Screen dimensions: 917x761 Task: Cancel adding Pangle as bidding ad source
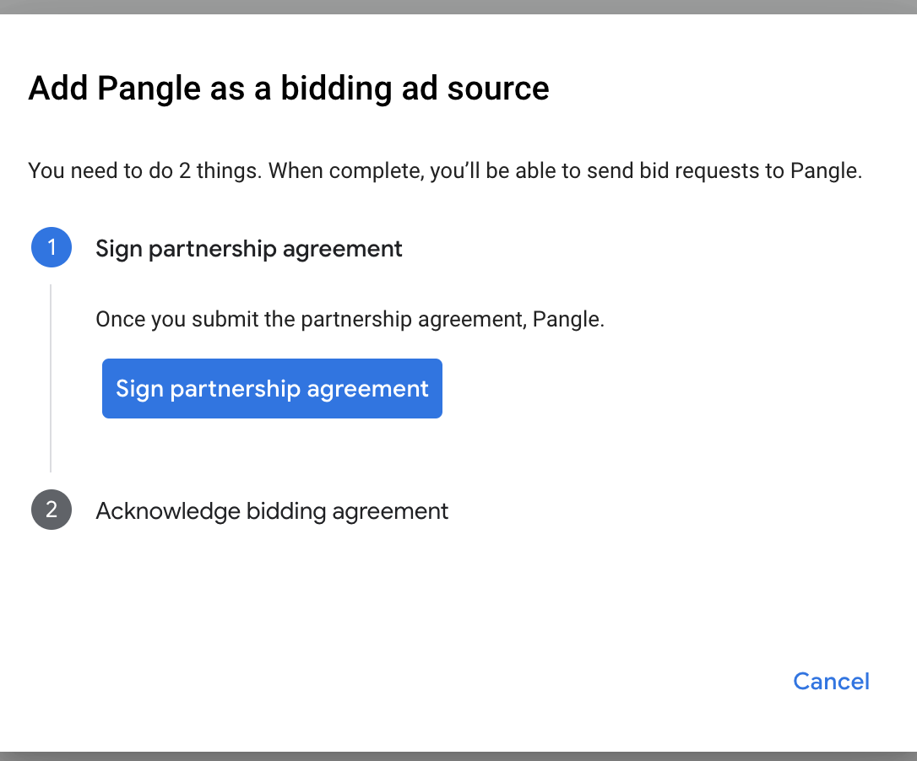831,681
